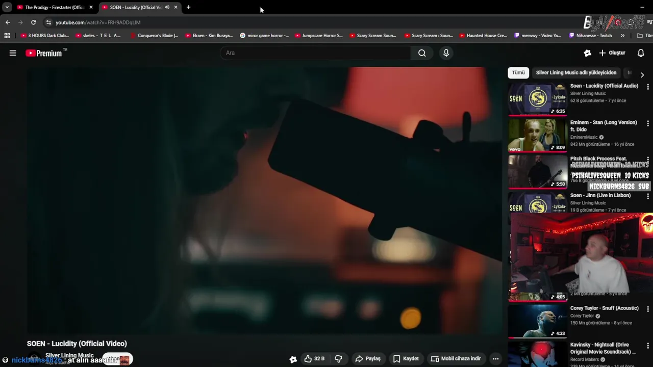Open options for Kavinsky - Nightcall video

pos(648,346)
